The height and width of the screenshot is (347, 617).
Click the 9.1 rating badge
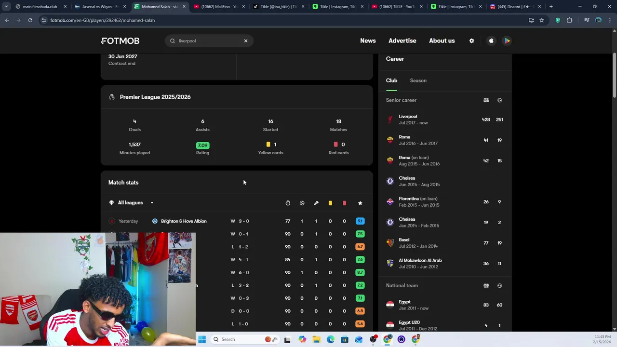[x=360, y=221]
